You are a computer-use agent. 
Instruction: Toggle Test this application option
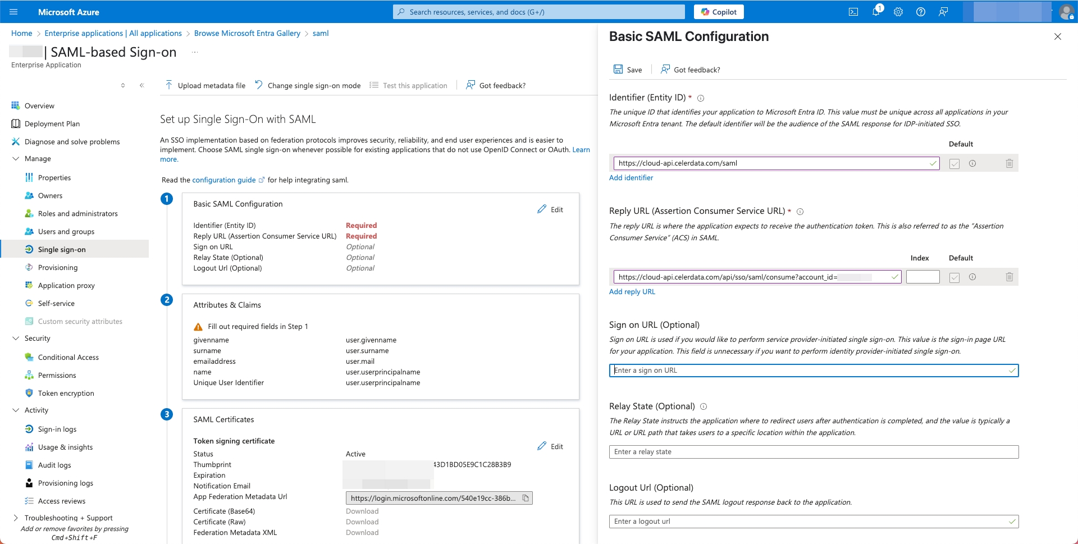click(x=408, y=85)
